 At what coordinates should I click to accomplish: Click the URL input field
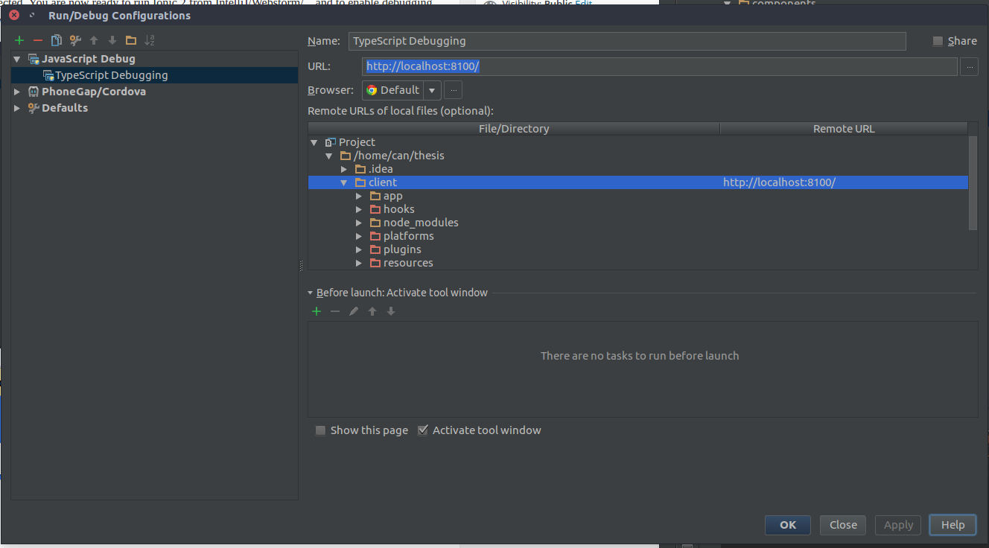tap(660, 66)
